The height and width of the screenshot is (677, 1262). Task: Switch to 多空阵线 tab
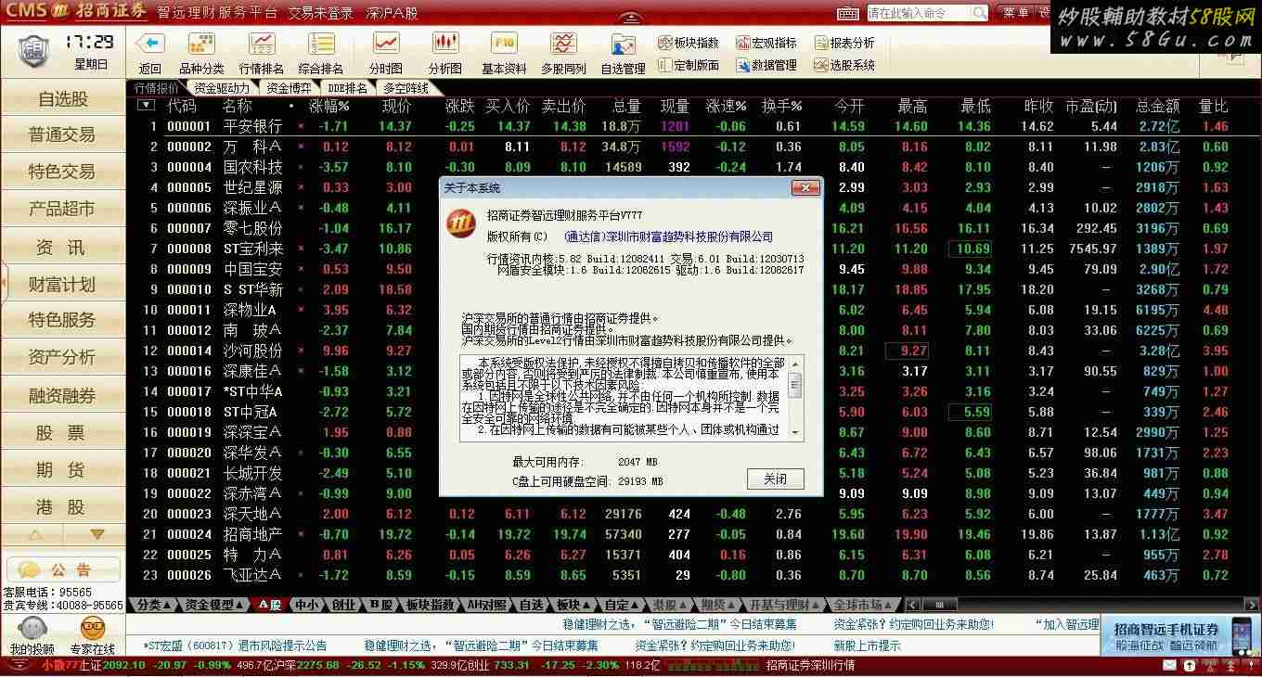pyautogui.click(x=407, y=88)
